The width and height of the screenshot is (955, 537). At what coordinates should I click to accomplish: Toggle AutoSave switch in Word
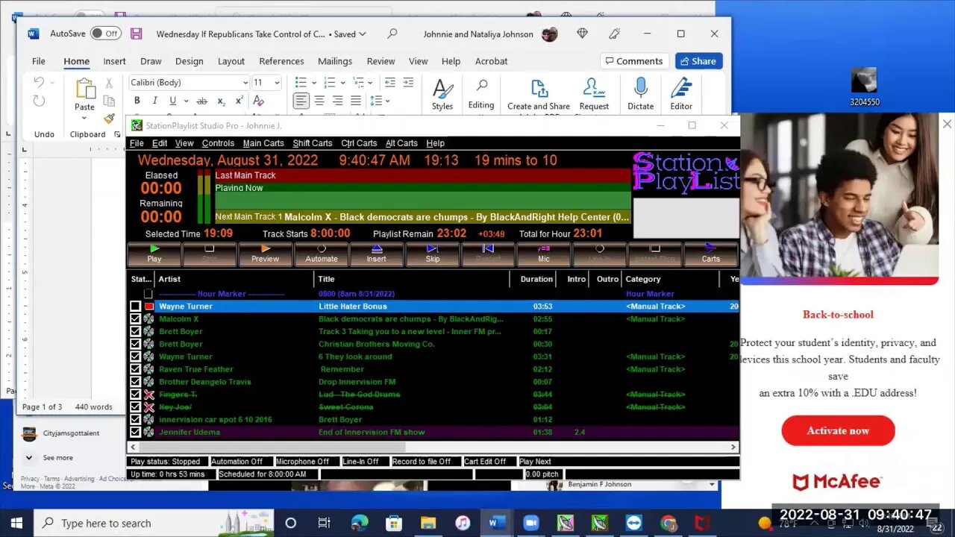[106, 34]
